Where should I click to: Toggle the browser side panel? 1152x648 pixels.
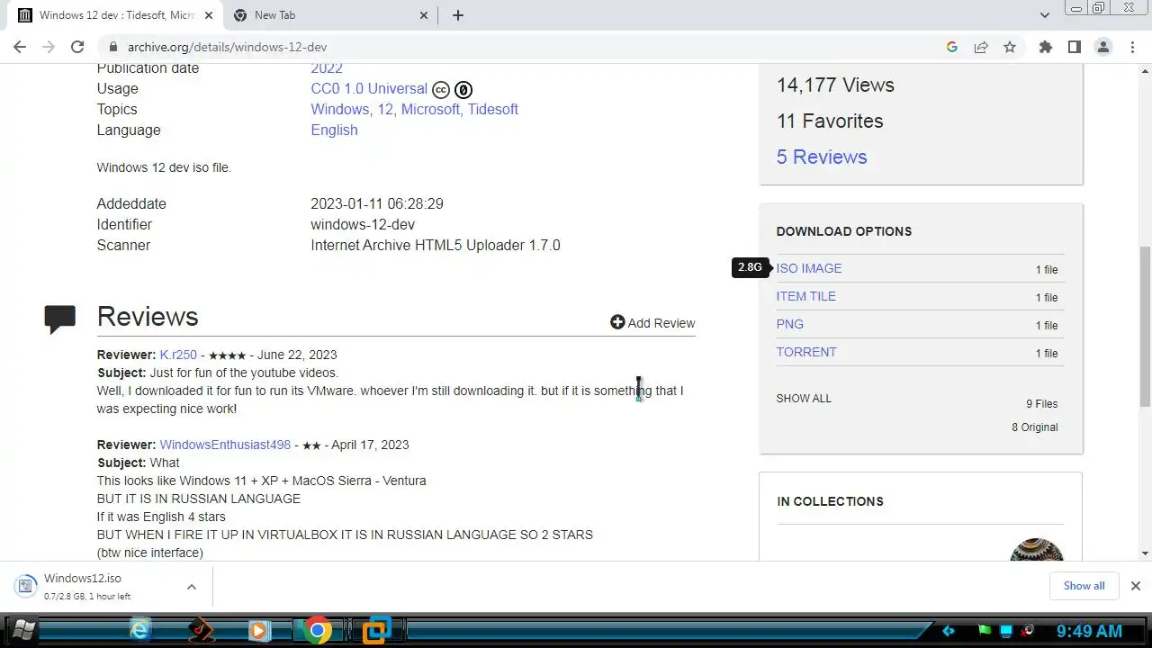(x=1074, y=47)
